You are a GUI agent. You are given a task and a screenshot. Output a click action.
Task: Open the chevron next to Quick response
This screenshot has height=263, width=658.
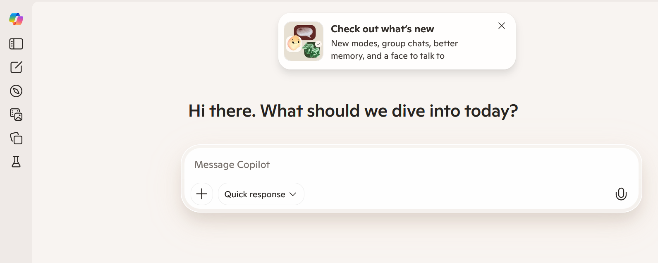[293, 194]
